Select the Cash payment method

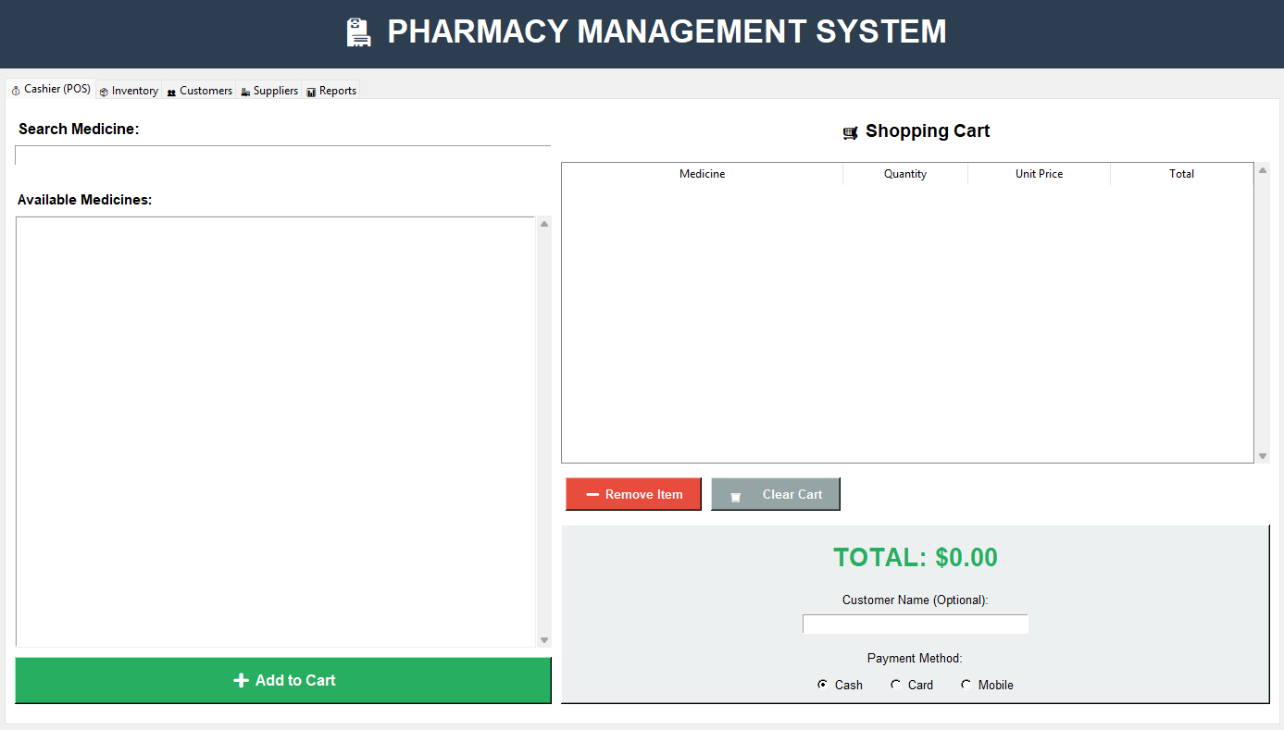click(x=822, y=685)
